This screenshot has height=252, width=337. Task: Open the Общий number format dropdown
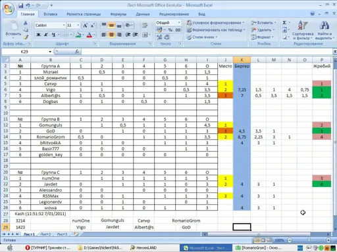[179, 22]
